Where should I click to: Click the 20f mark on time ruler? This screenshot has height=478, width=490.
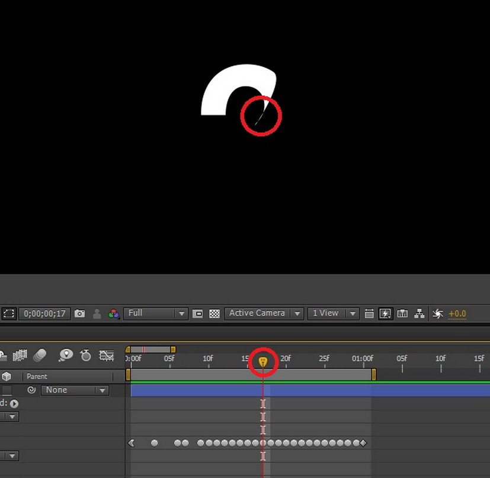point(286,358)
